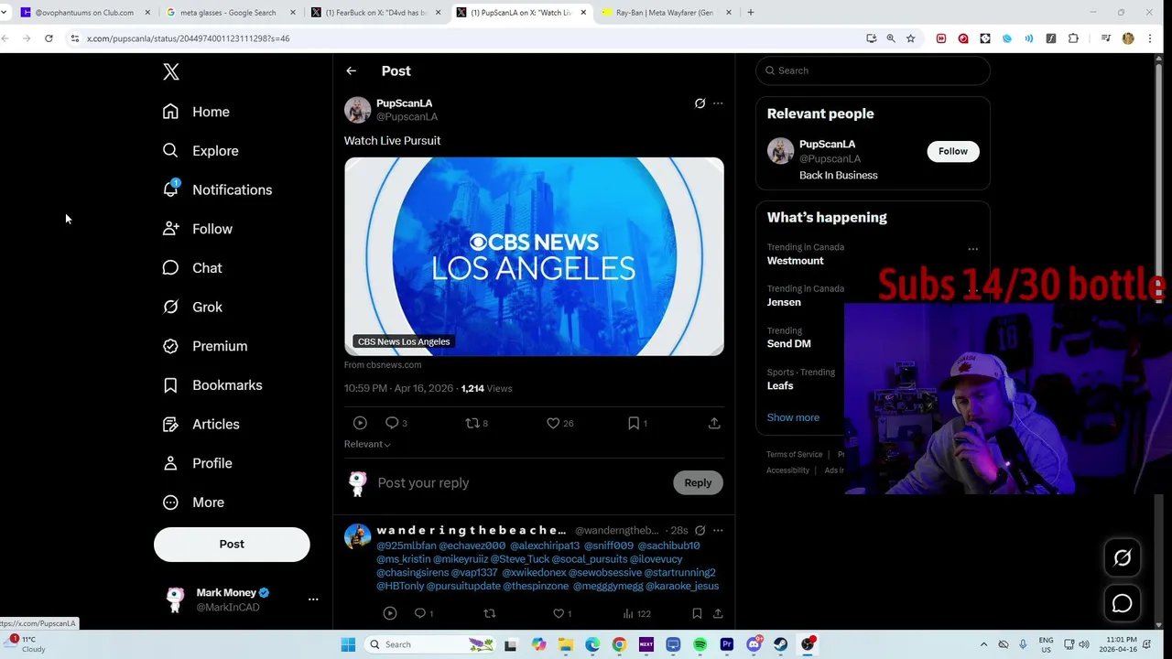
Task: Open the floating chat messages button
Action: tap(1122, 603)
